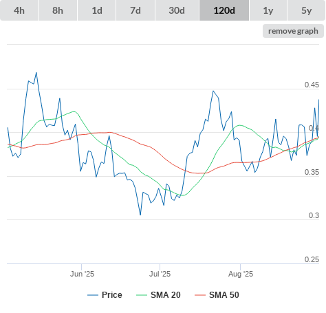Click the lowest price point near 0.3
The image size is (326, 313).
(140, 215)
